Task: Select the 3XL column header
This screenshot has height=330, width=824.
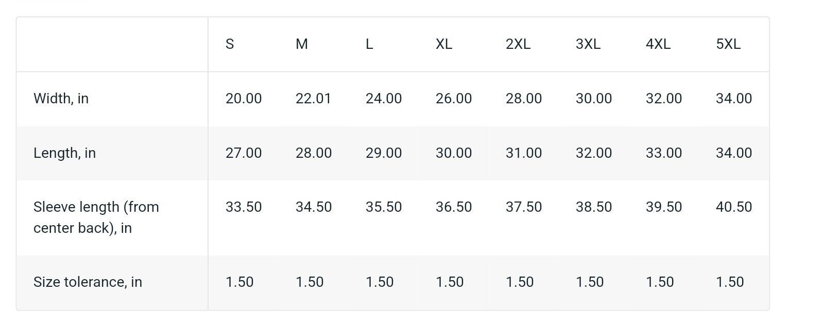Action: [x=588, y=44]
